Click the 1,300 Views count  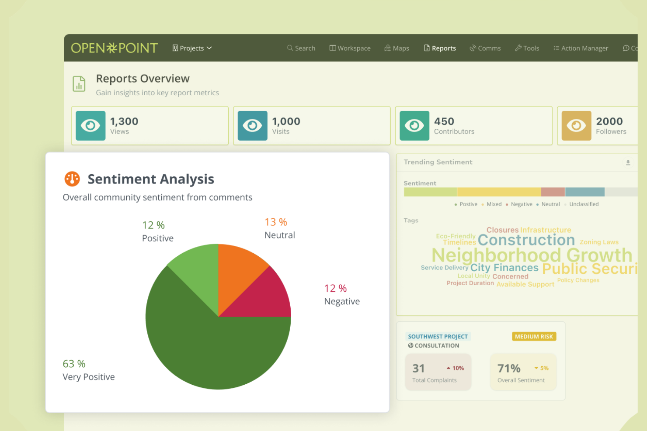[124, 121]
